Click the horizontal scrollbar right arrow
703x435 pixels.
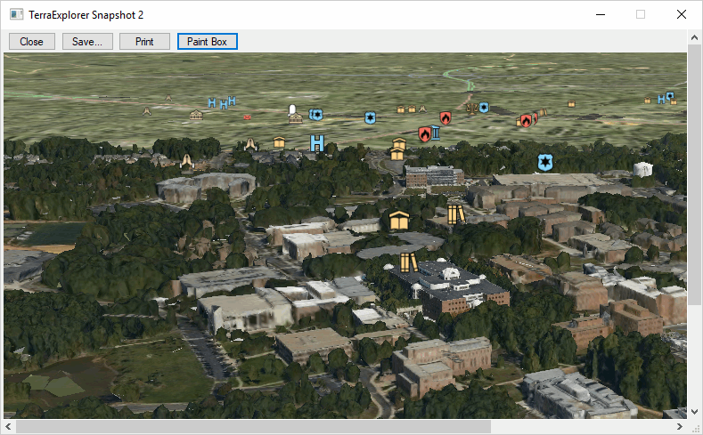[x=680, y=426]
